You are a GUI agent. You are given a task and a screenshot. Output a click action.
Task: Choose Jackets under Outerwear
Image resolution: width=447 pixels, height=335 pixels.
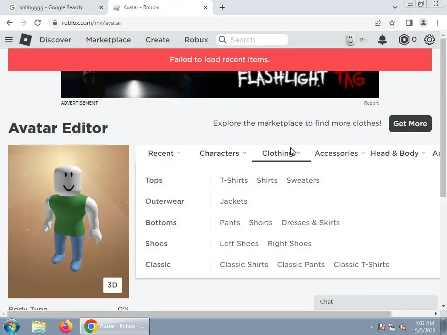point(234,201)
